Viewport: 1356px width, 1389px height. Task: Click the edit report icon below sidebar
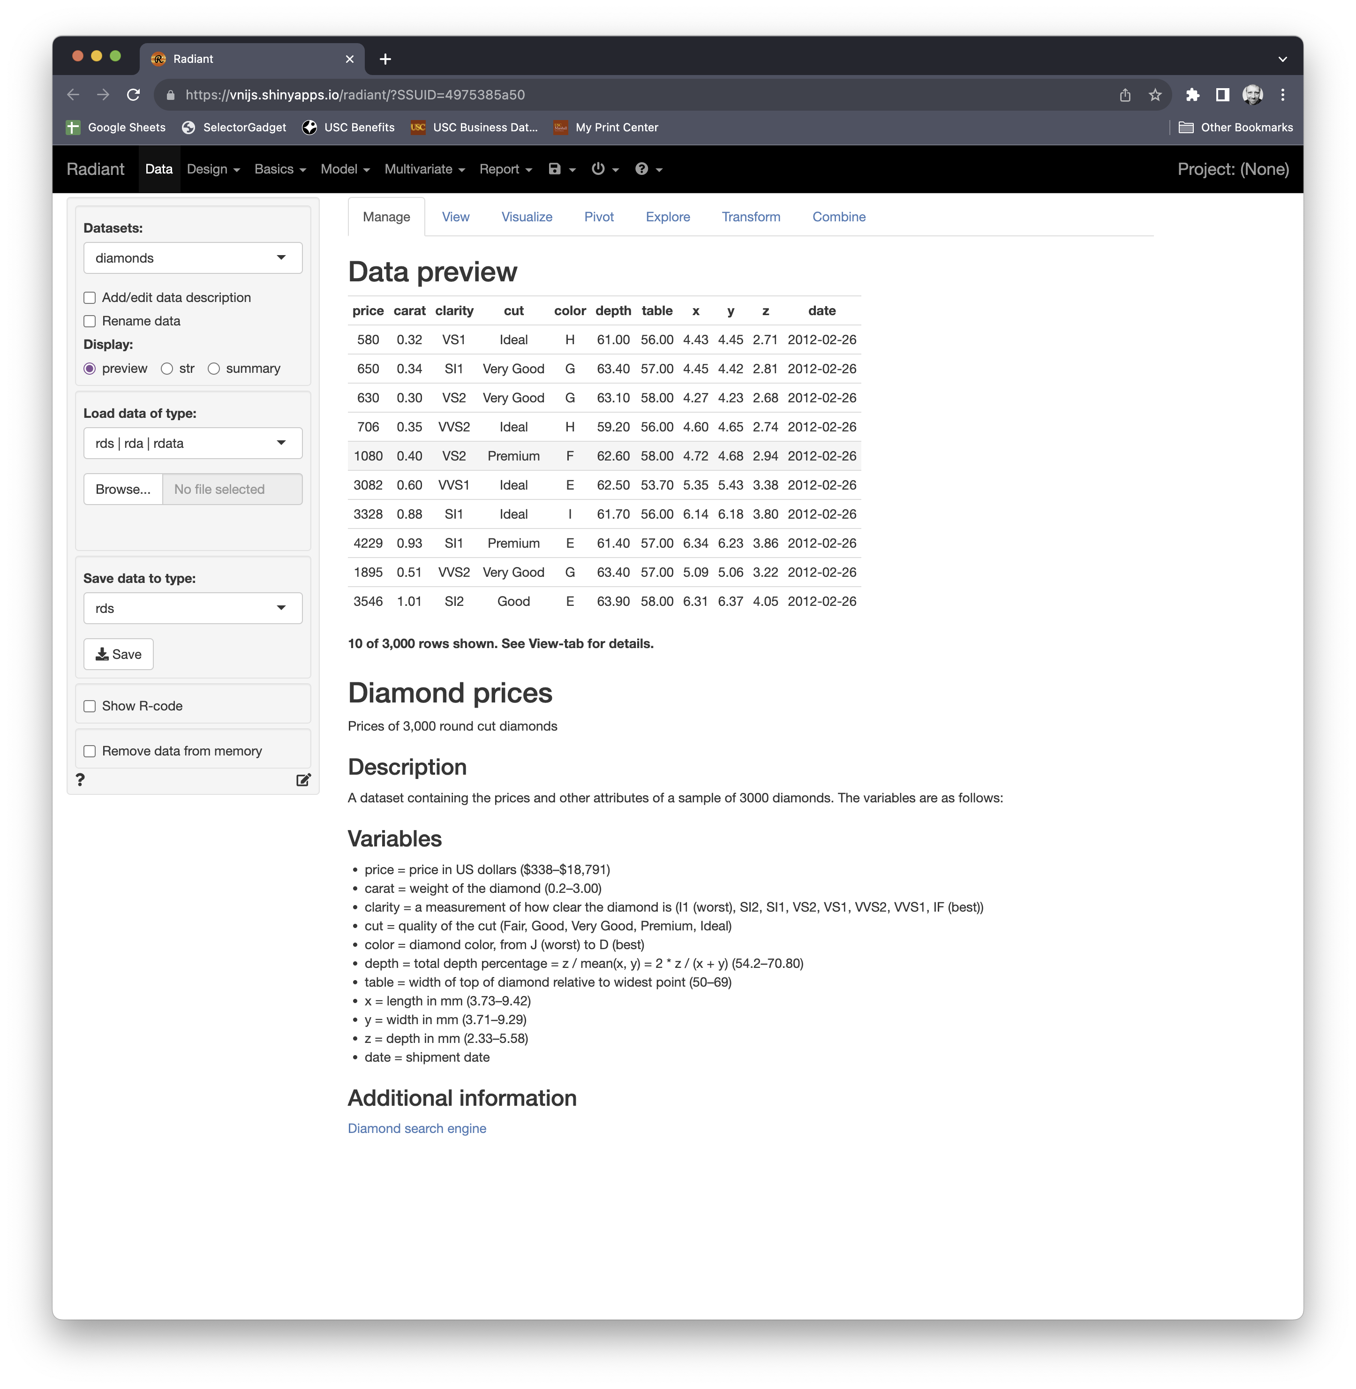(x=303, y=780)
